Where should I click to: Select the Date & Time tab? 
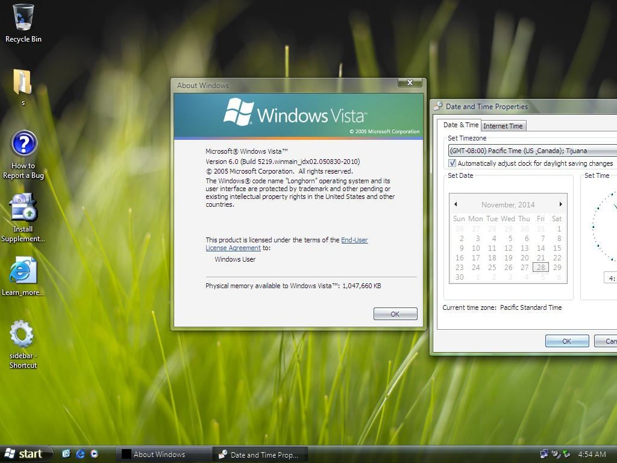click(460, 125)
